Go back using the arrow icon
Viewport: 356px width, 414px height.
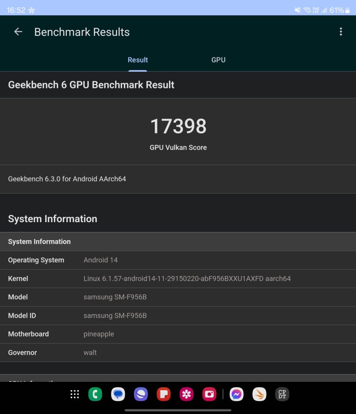tap(18, 32)
